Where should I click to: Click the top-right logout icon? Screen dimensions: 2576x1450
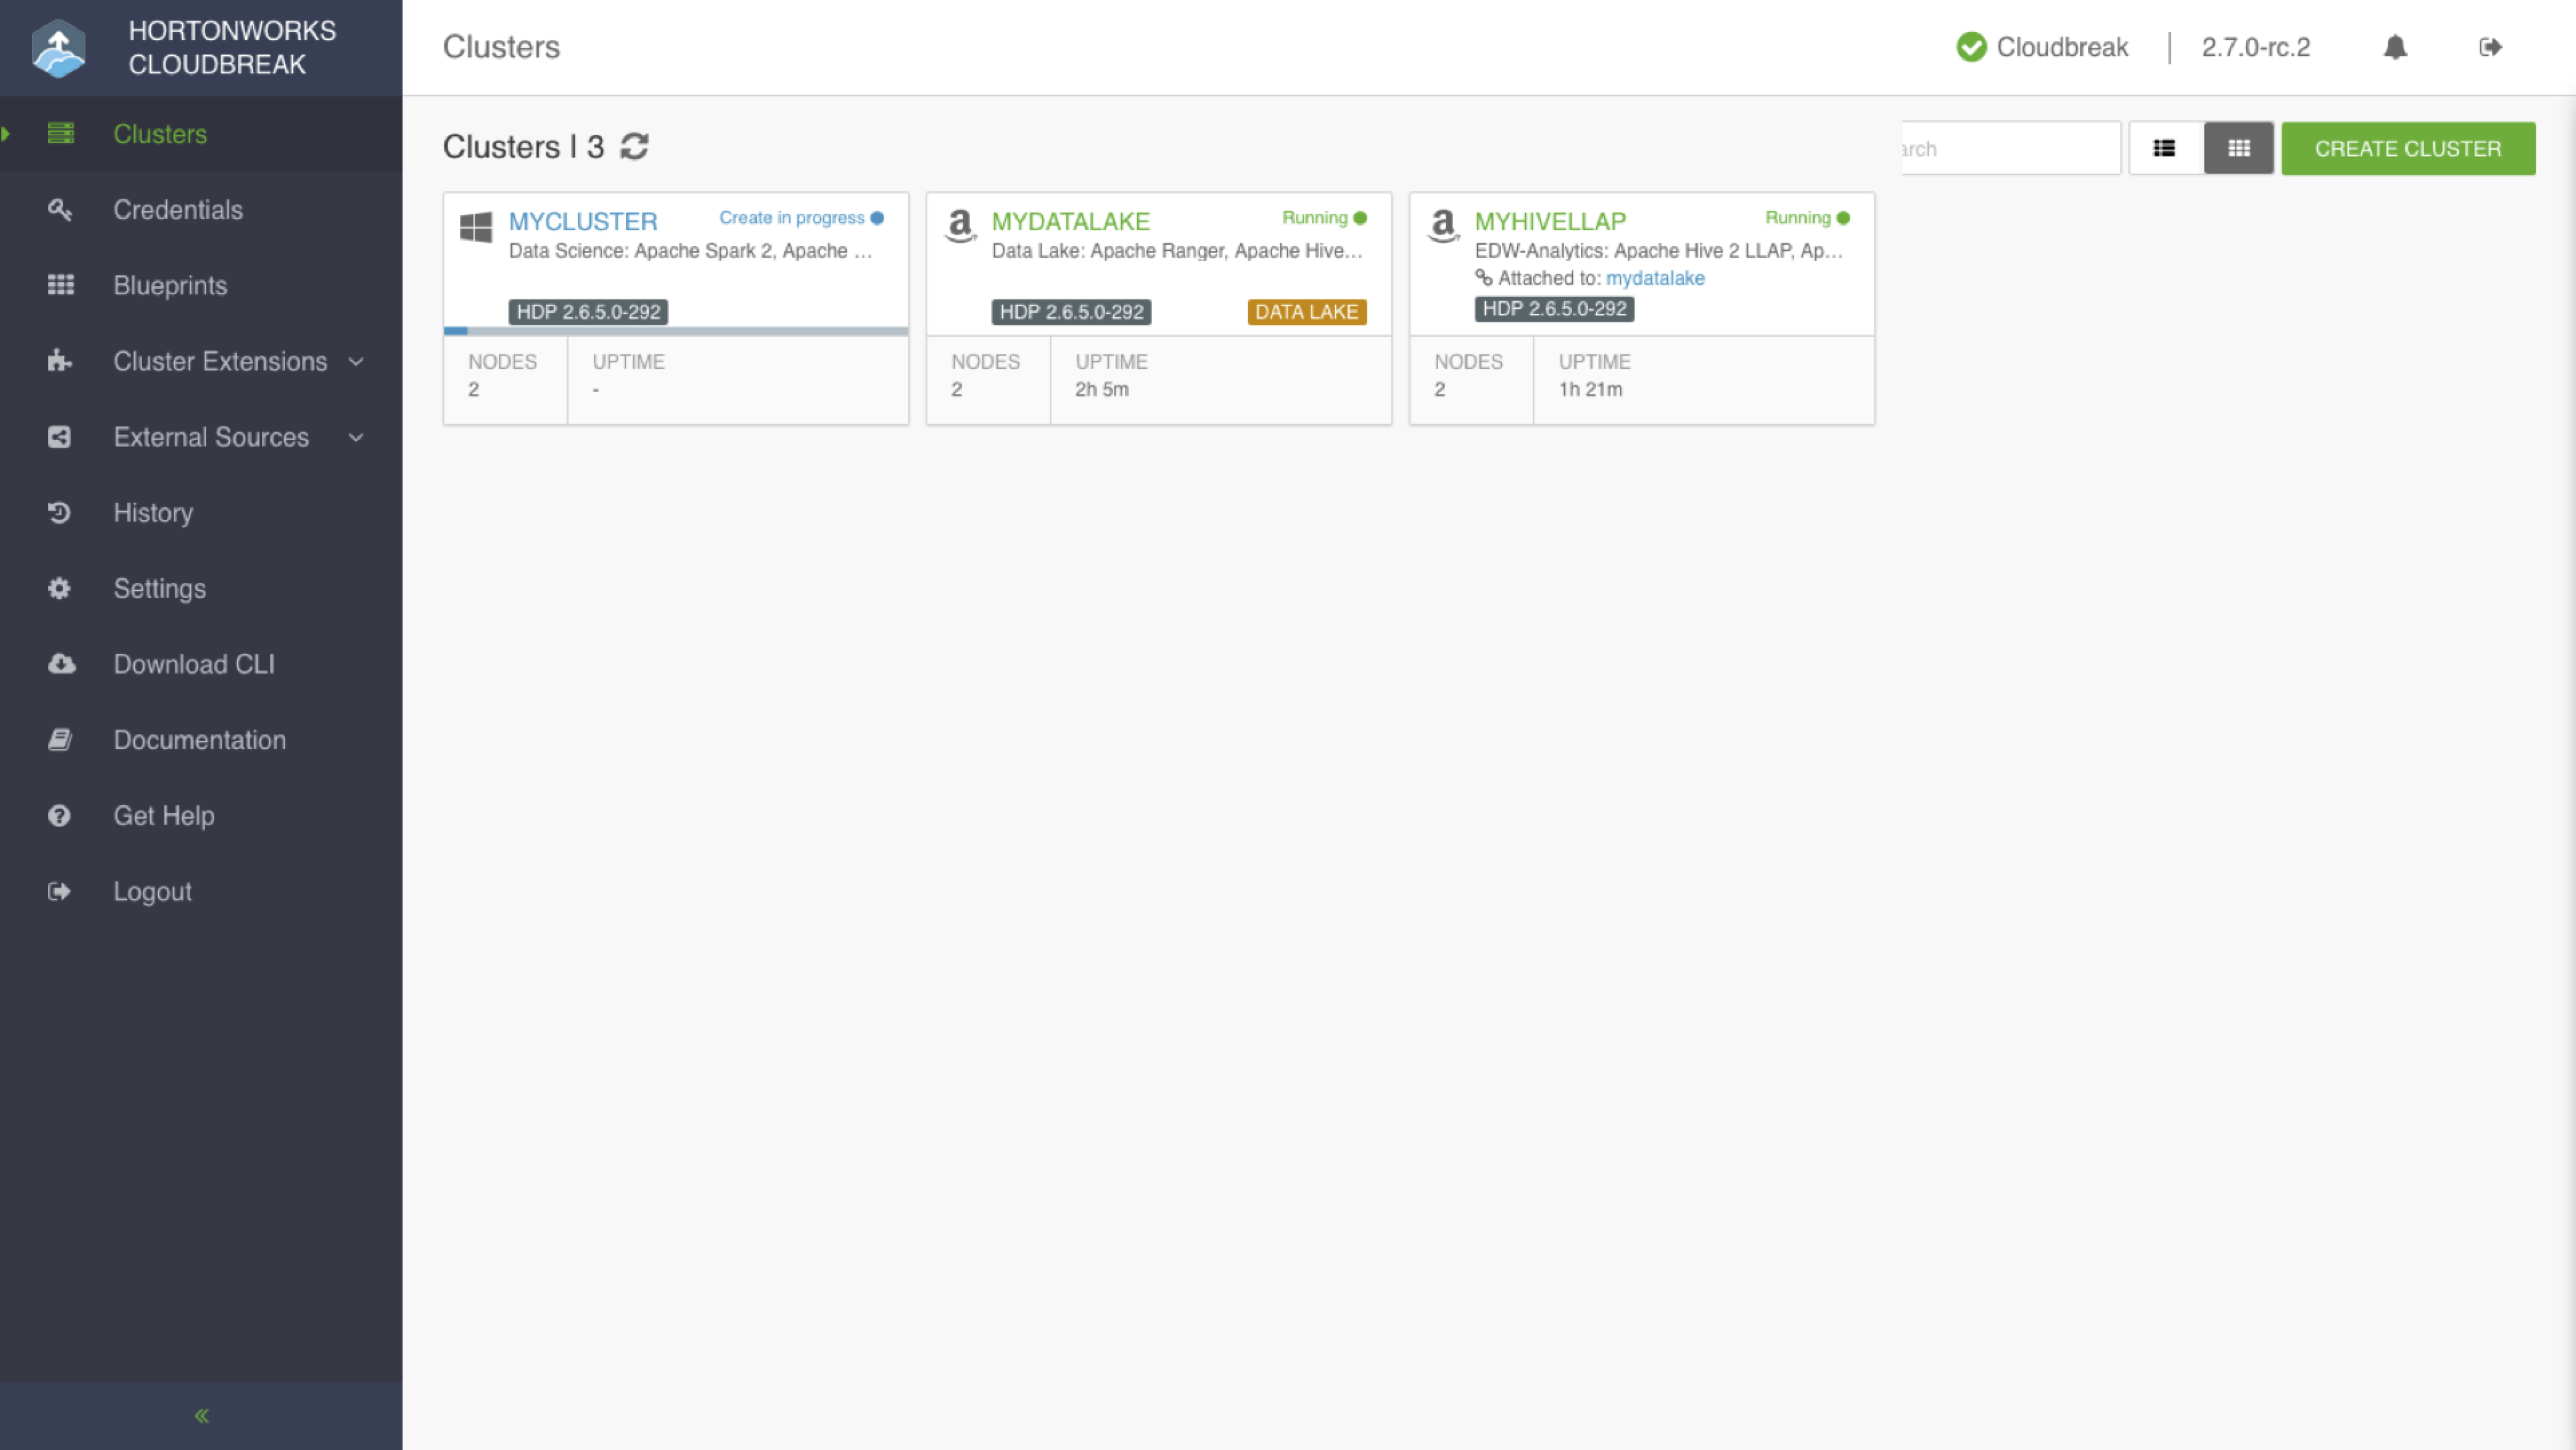(x=2490, y=47)
